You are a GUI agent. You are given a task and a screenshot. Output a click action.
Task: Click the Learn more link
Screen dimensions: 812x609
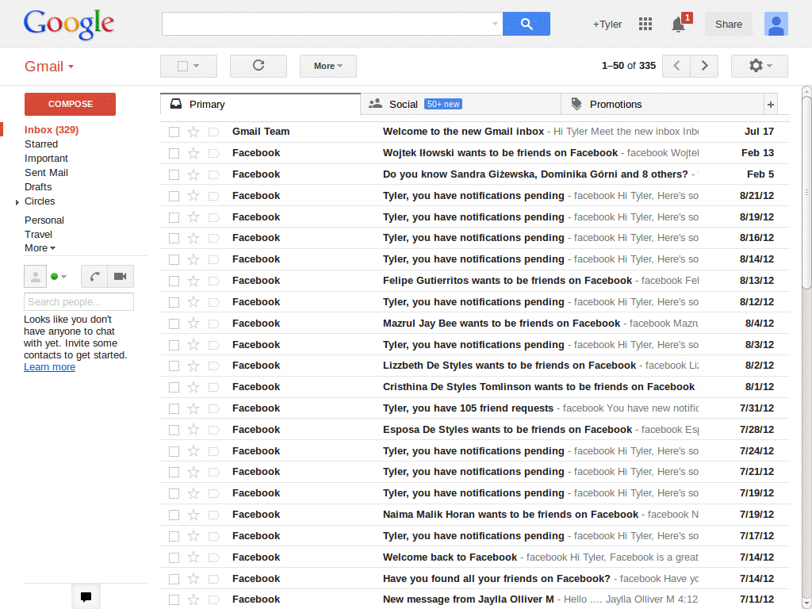coord(49,367)
